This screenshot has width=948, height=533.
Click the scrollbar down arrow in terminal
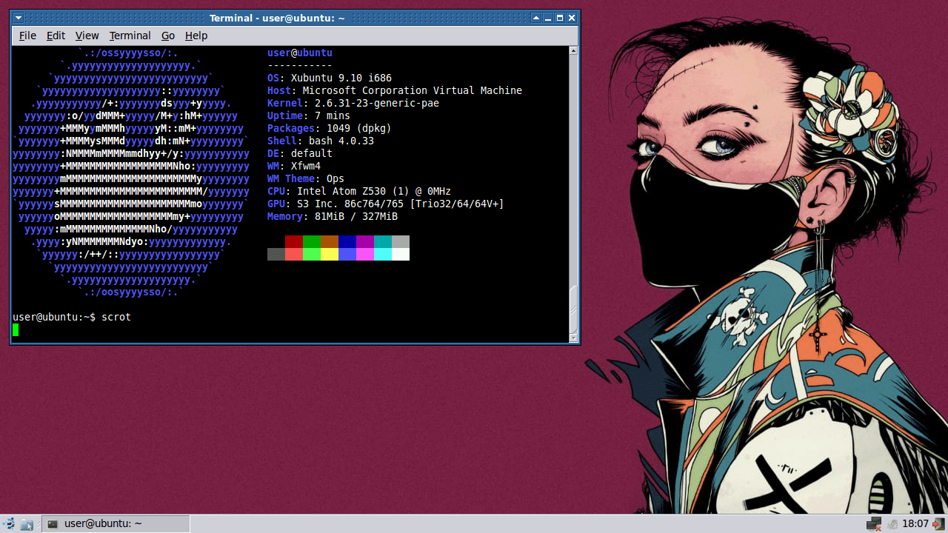(x=573, y=338)
